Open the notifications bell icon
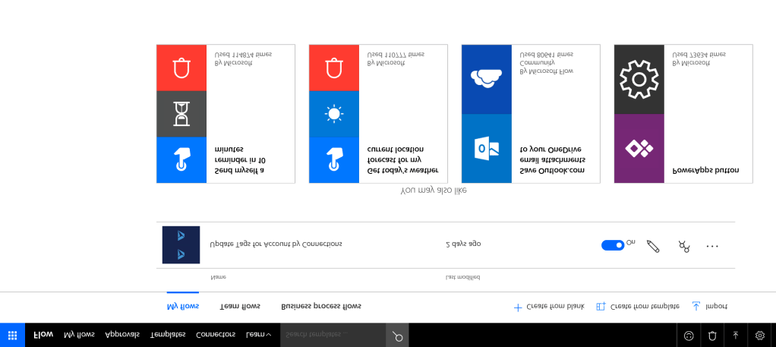The height and width of the screenshot is (347, 776). 712,335
